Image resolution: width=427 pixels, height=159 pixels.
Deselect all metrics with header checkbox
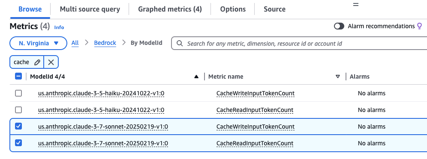18,77
